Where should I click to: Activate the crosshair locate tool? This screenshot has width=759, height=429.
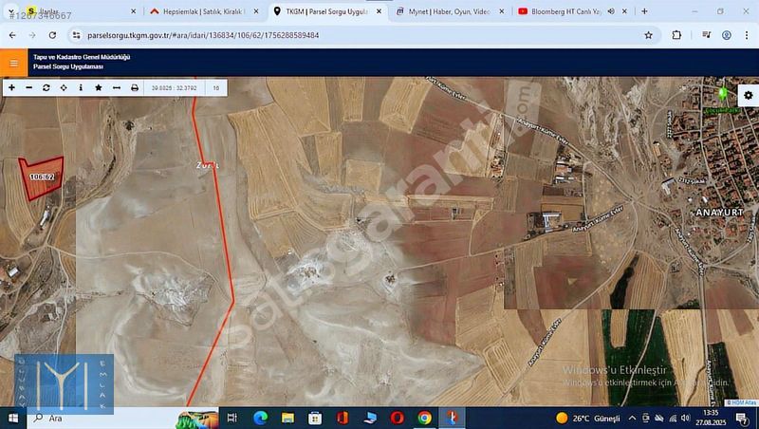tap(64, 87)
